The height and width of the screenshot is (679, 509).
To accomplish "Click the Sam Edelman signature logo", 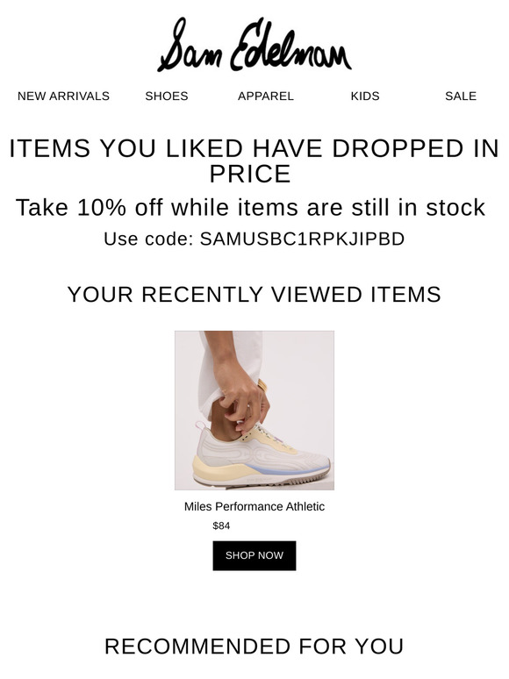I will click(254, 45).
